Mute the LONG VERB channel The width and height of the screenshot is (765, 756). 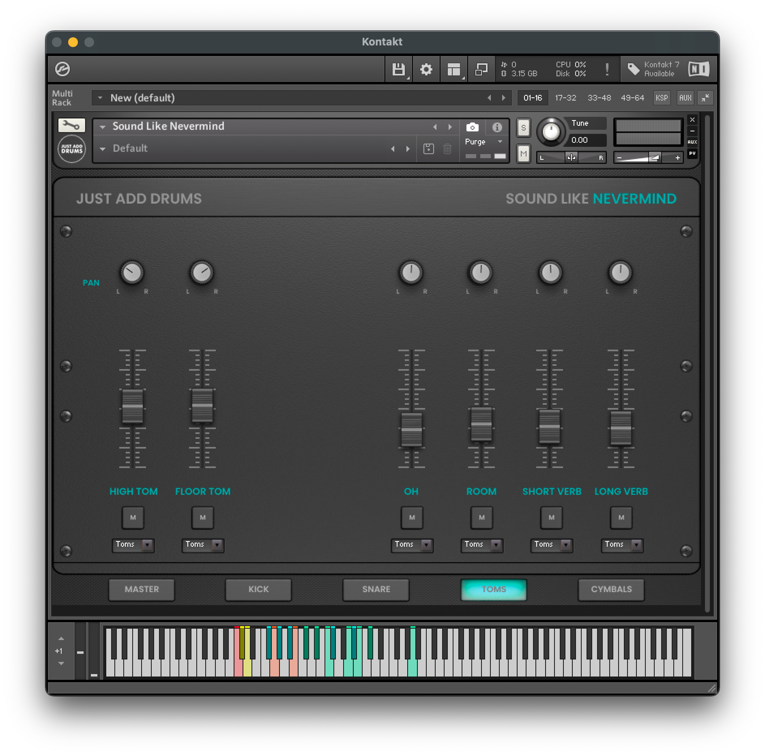(621, 518)
